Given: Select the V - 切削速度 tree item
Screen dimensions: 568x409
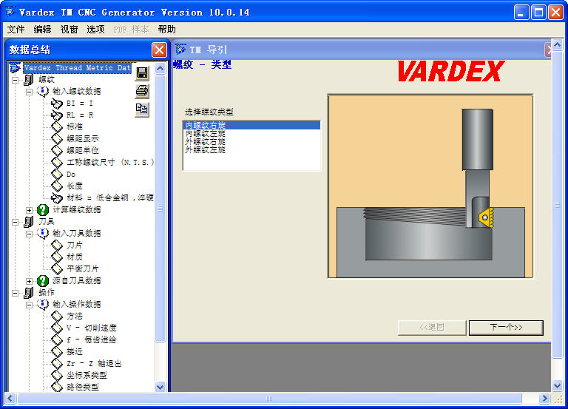Looking at the screenshot, I should pos(92,328).
